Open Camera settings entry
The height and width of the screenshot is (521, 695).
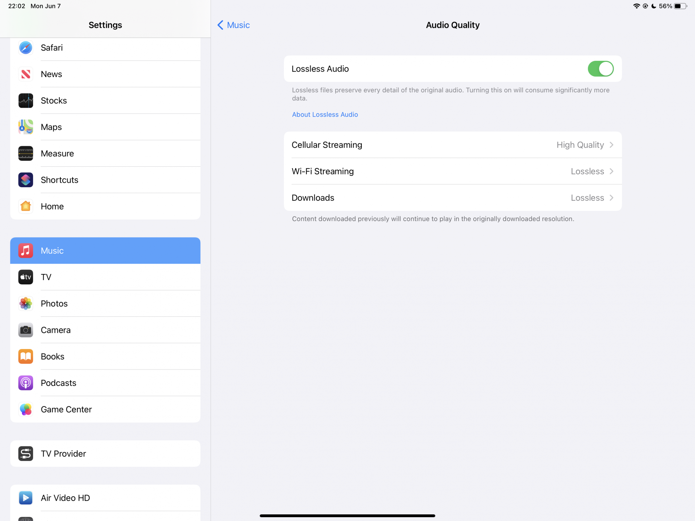(x=105, y=330)
